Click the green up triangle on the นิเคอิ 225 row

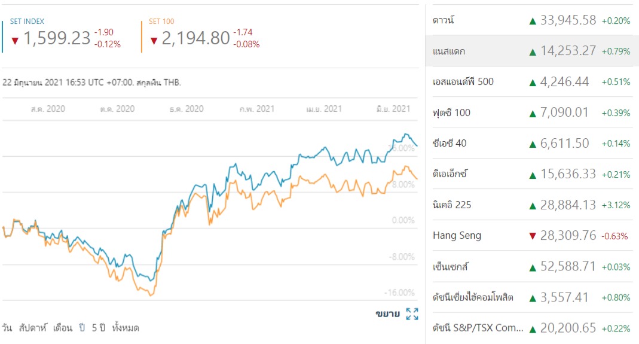533,205
